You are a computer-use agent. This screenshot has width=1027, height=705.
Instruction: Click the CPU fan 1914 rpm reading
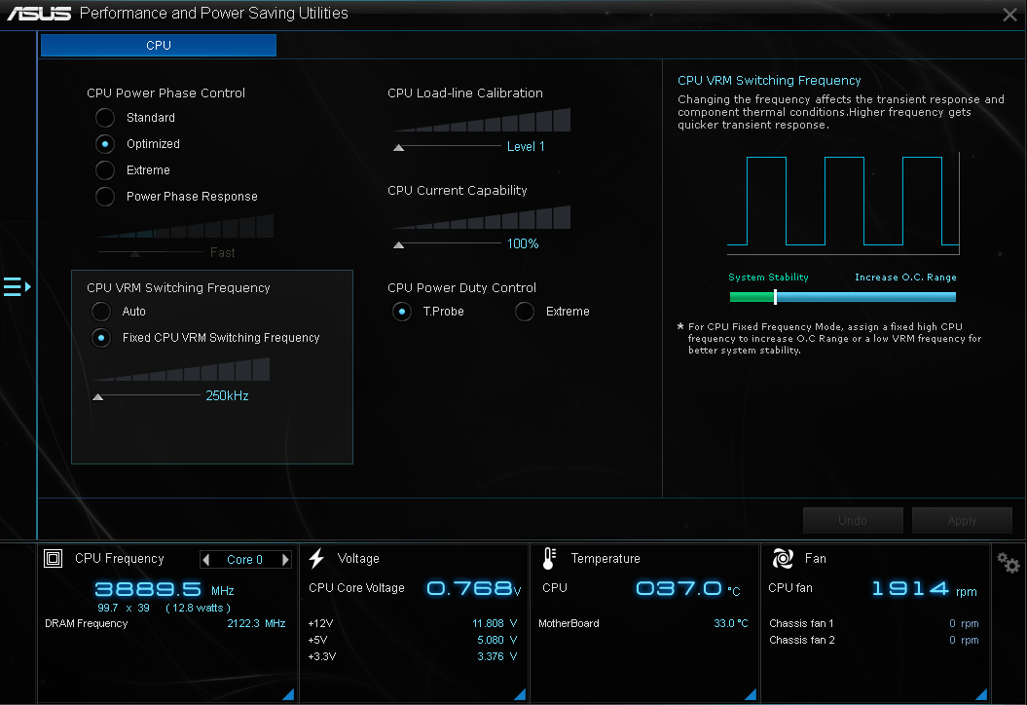tap(924, 589)
